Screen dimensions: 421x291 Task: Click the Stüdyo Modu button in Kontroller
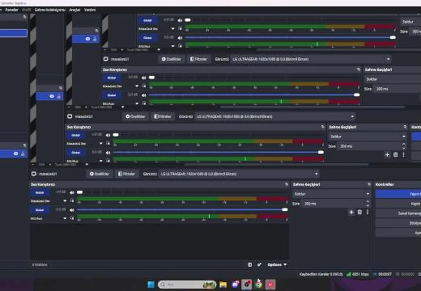point(398,223)
